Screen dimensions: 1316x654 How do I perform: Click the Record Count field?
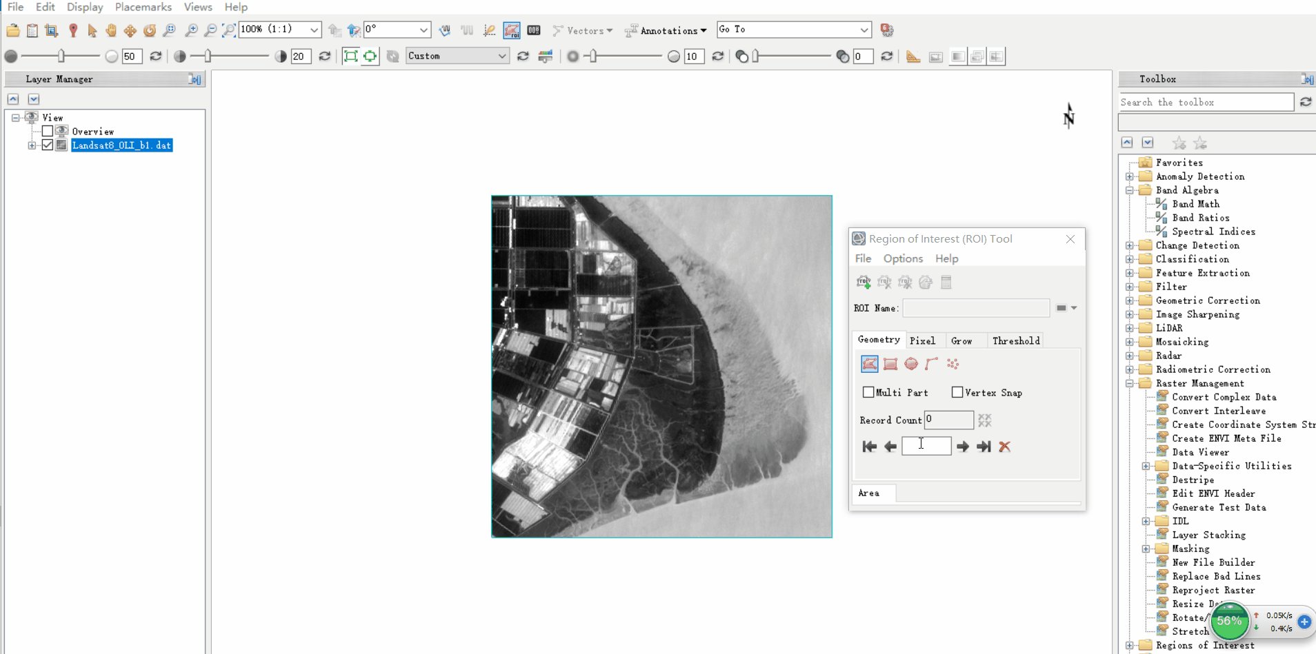click(x=949, y=420)
